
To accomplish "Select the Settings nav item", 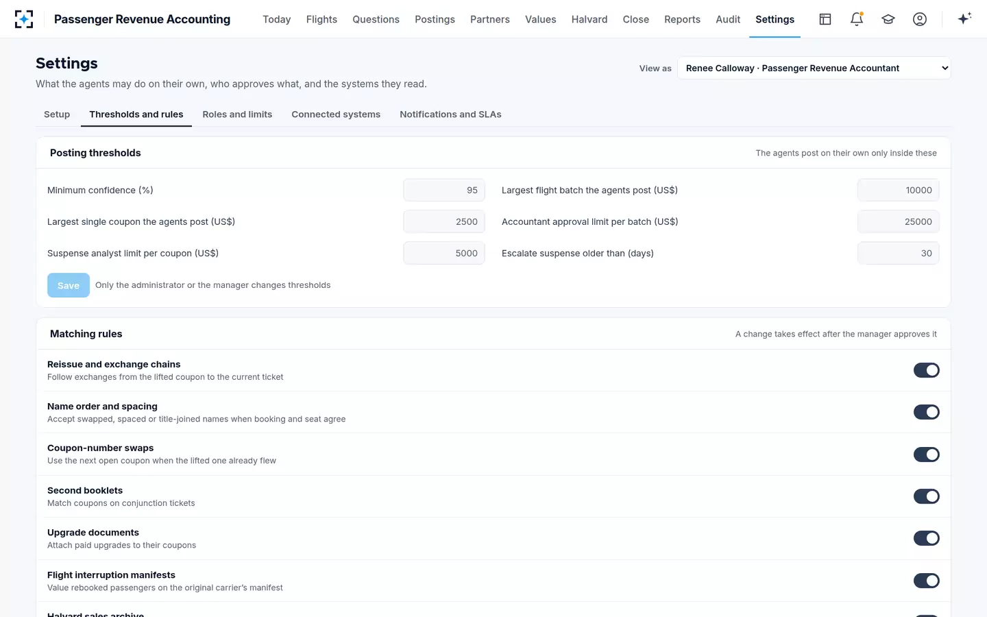I will pyautogui.click(x=775, y=19).
